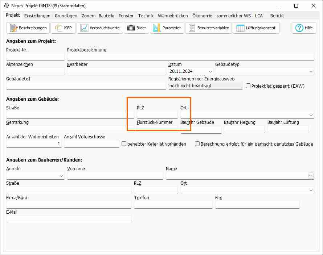Viewport: 323px width, 255px height.
Task: Tick 'beheizter Keller ist vorhanden' checkbox
Action: (124, 144)
